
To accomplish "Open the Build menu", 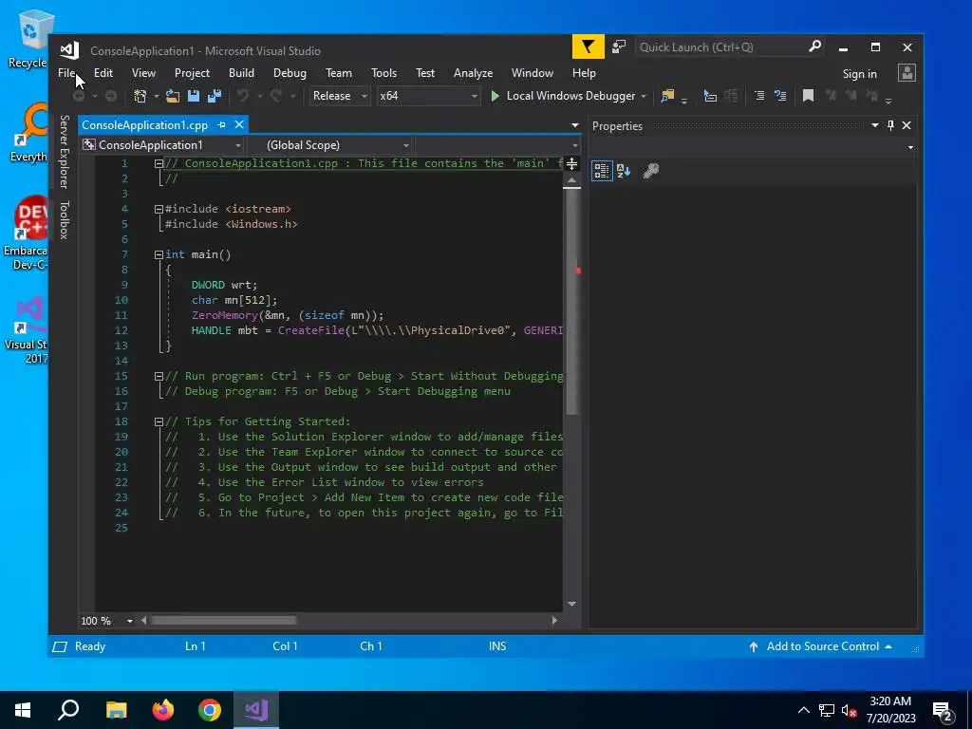I will pos(241,73).
